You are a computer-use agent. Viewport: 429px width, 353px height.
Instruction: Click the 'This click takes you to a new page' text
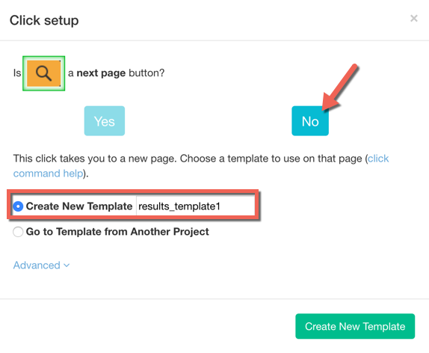point(95,159)
